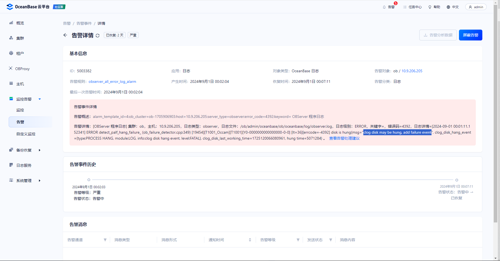The width and height of the screenshot is (500, 261).
Task: Expand the 系统管理 sidebar menu
Action: tap(40, 181)
